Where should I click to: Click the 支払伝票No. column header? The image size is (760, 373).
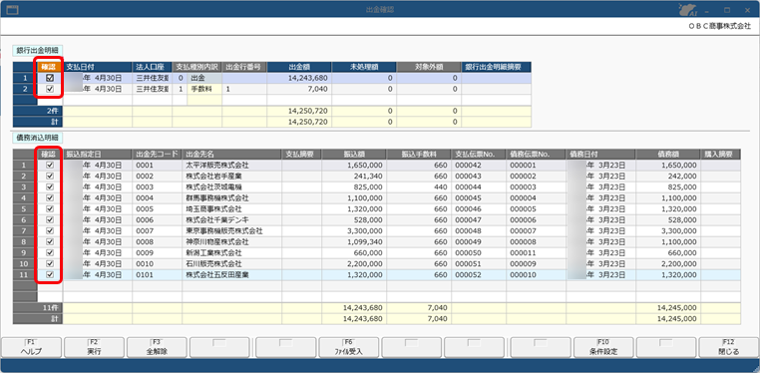(479, 154)
